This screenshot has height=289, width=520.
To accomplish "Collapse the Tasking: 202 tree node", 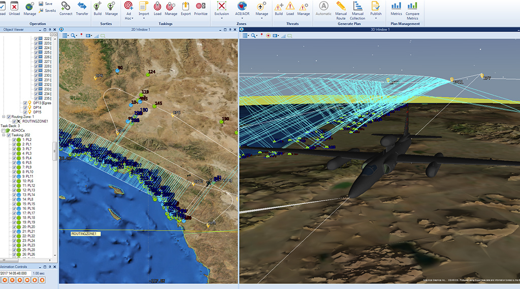I will 3,135.
